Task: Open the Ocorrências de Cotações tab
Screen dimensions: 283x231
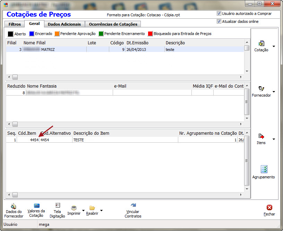Action: (x=113, y=24)
